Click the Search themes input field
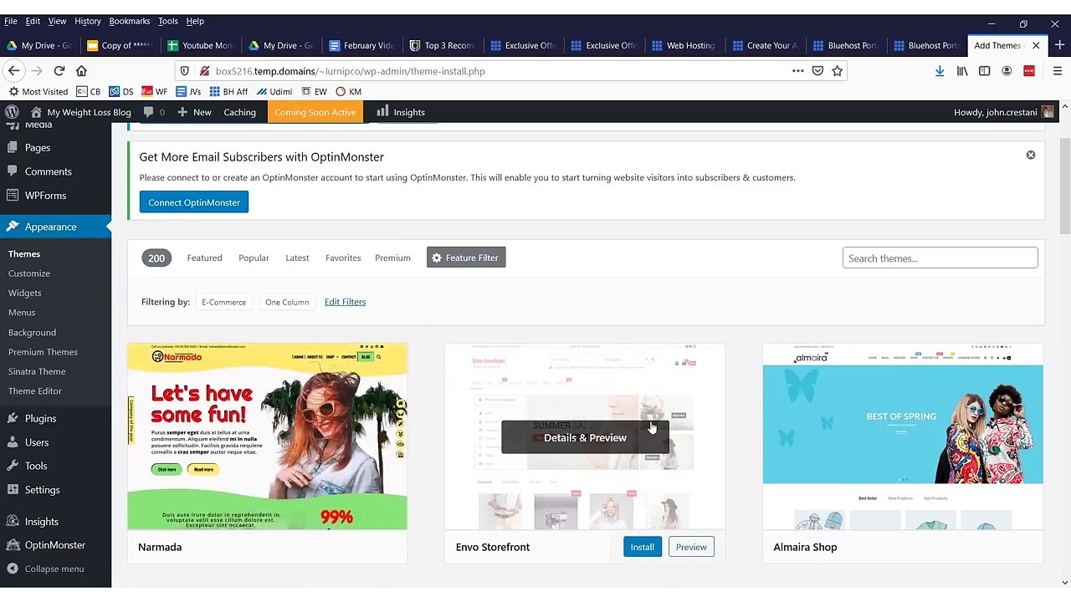This screenshot has height=602, width=1071. [x=940, y=258]
